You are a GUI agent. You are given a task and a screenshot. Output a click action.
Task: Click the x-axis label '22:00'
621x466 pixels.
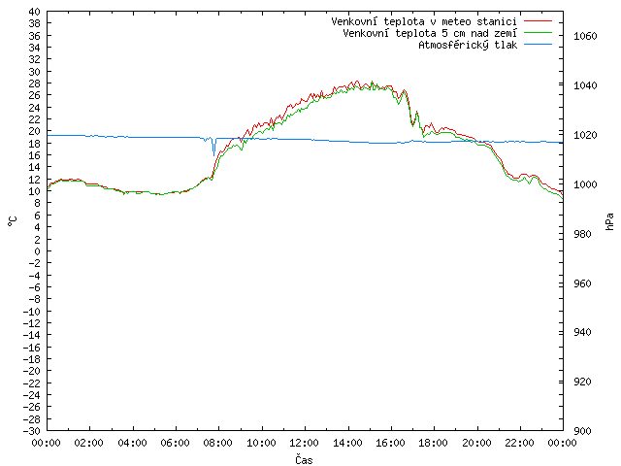(520, 443)
